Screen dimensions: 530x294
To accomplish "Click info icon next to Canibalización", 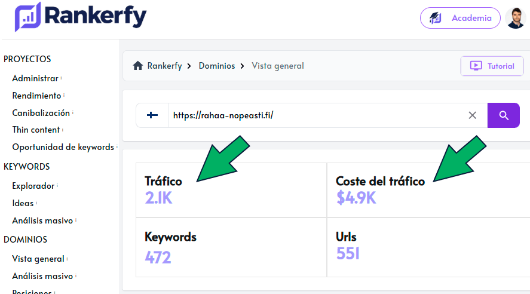I will tap(73, 112).
